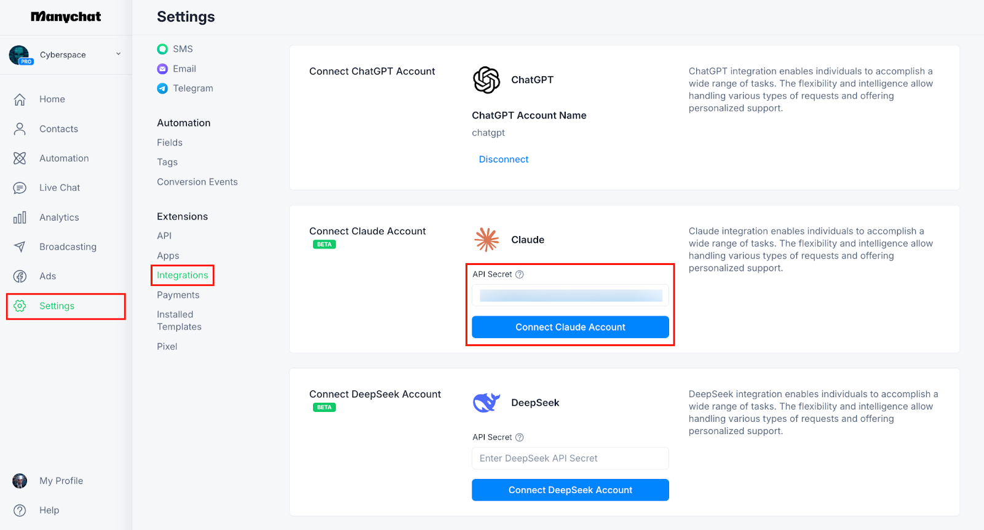Open Conversion Events under Automation settings
The height and width of the screenshot is (530, 984).
click(197, 181)
